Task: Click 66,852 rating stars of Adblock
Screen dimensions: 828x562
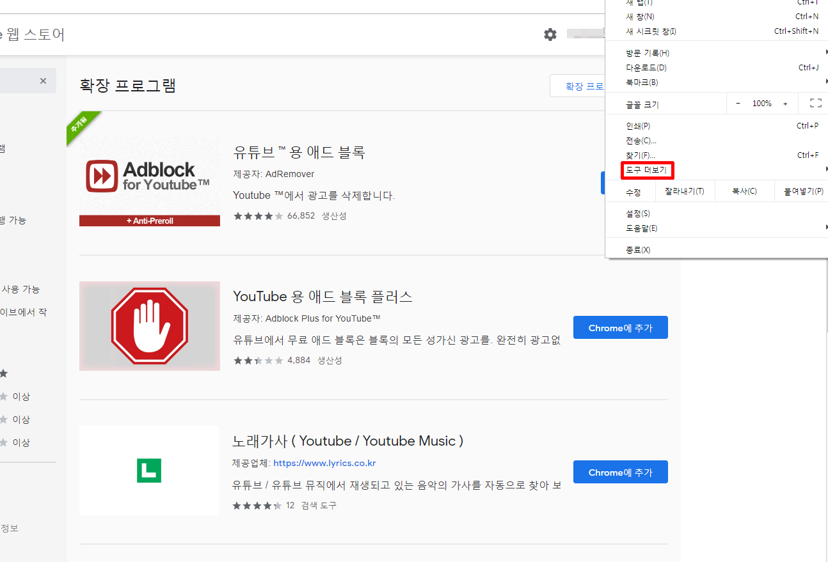Action: tap(259, 216)
